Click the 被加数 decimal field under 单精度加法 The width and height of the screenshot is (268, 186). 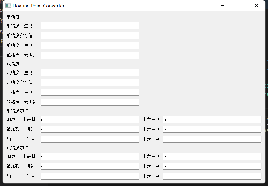pos(89,129)
